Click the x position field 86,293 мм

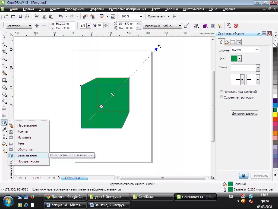(x=65, y=24)
